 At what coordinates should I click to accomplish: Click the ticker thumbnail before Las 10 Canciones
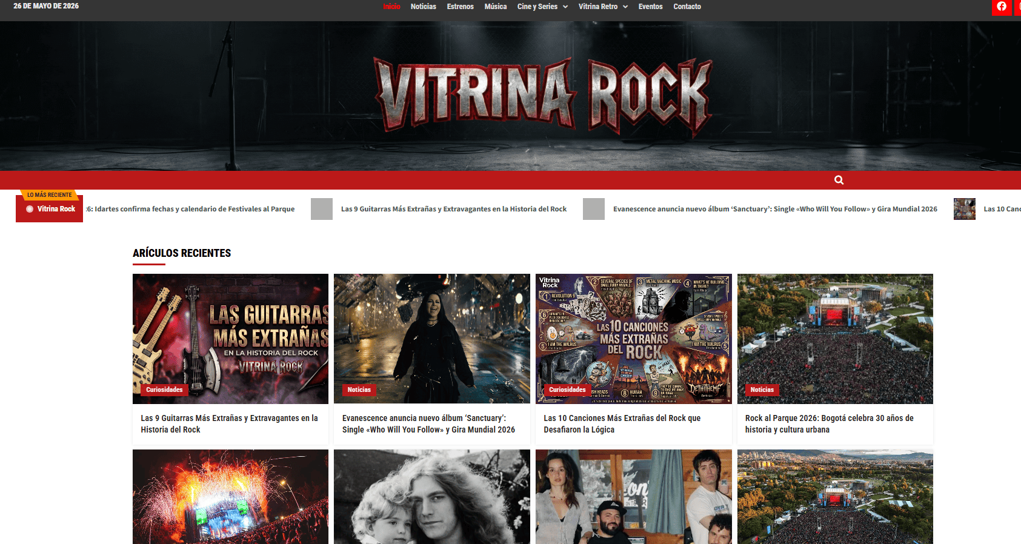(964, 209)
